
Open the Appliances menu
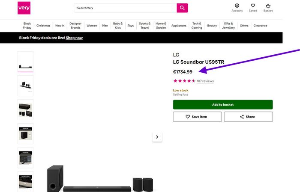click(179, 26)
